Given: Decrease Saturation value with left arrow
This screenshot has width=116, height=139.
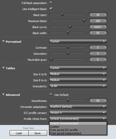Looking at the screenshot, I should click(x=91, y=53).
